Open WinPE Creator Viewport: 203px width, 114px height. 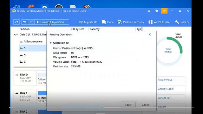click(x=160, y=22)
